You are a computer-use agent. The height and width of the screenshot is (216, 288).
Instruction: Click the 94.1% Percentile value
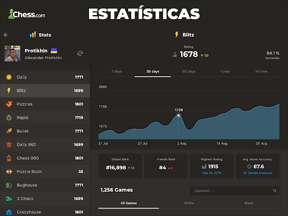tap(273, 53)
